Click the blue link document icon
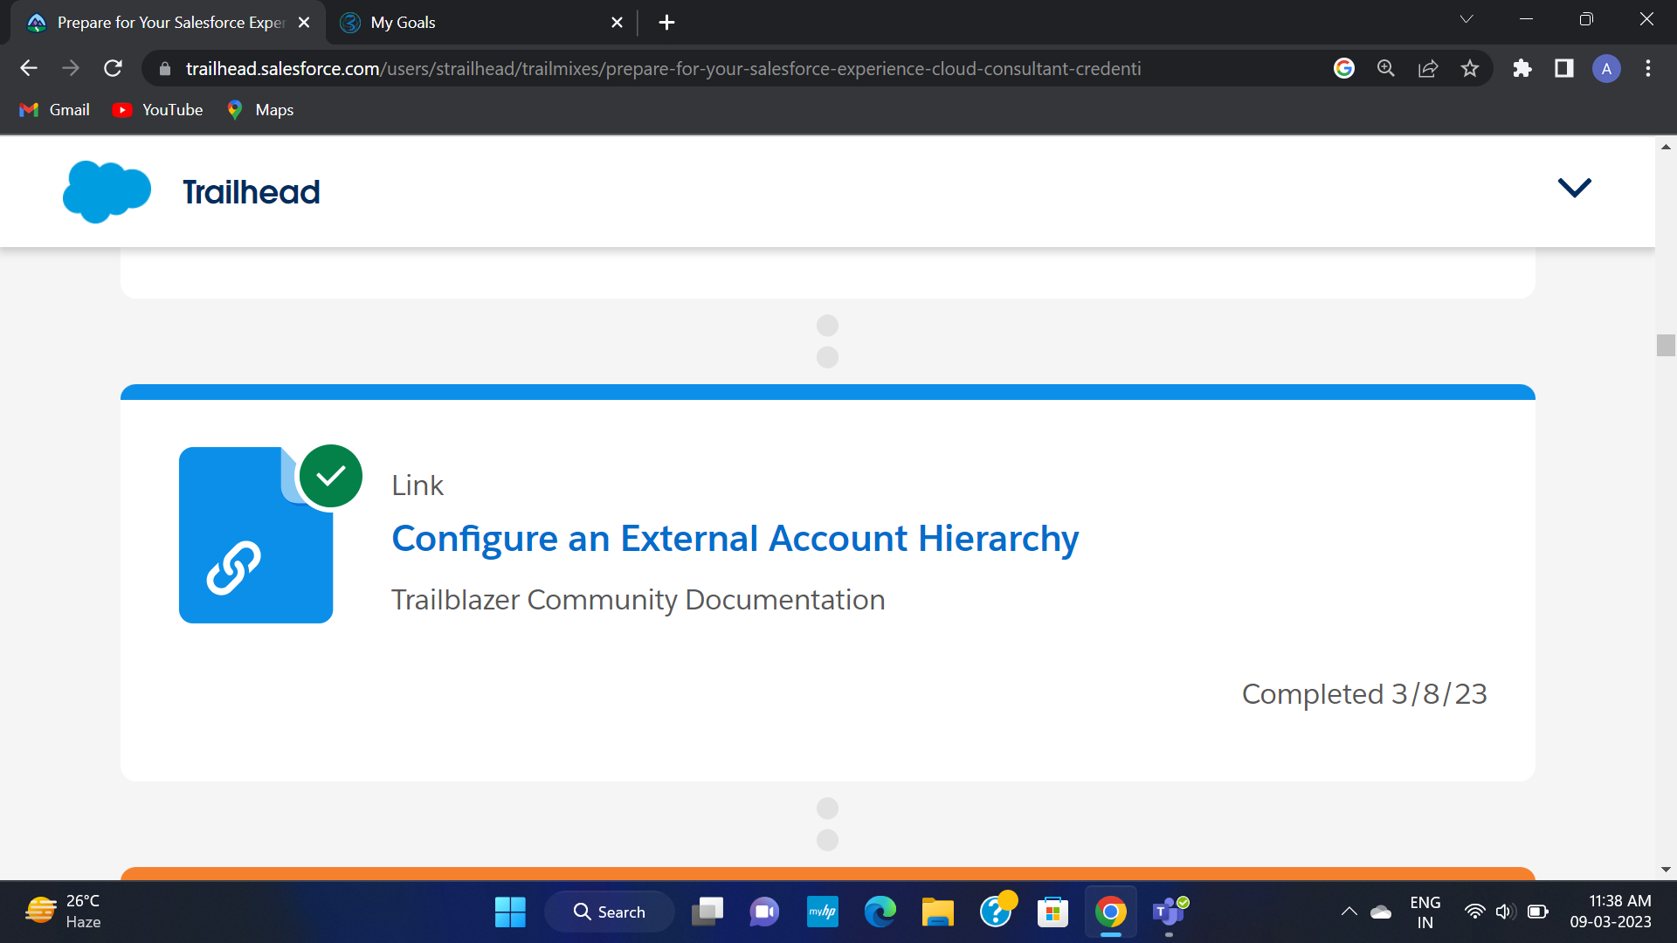Screen dimensions: 1677x943 pos(256,534)
